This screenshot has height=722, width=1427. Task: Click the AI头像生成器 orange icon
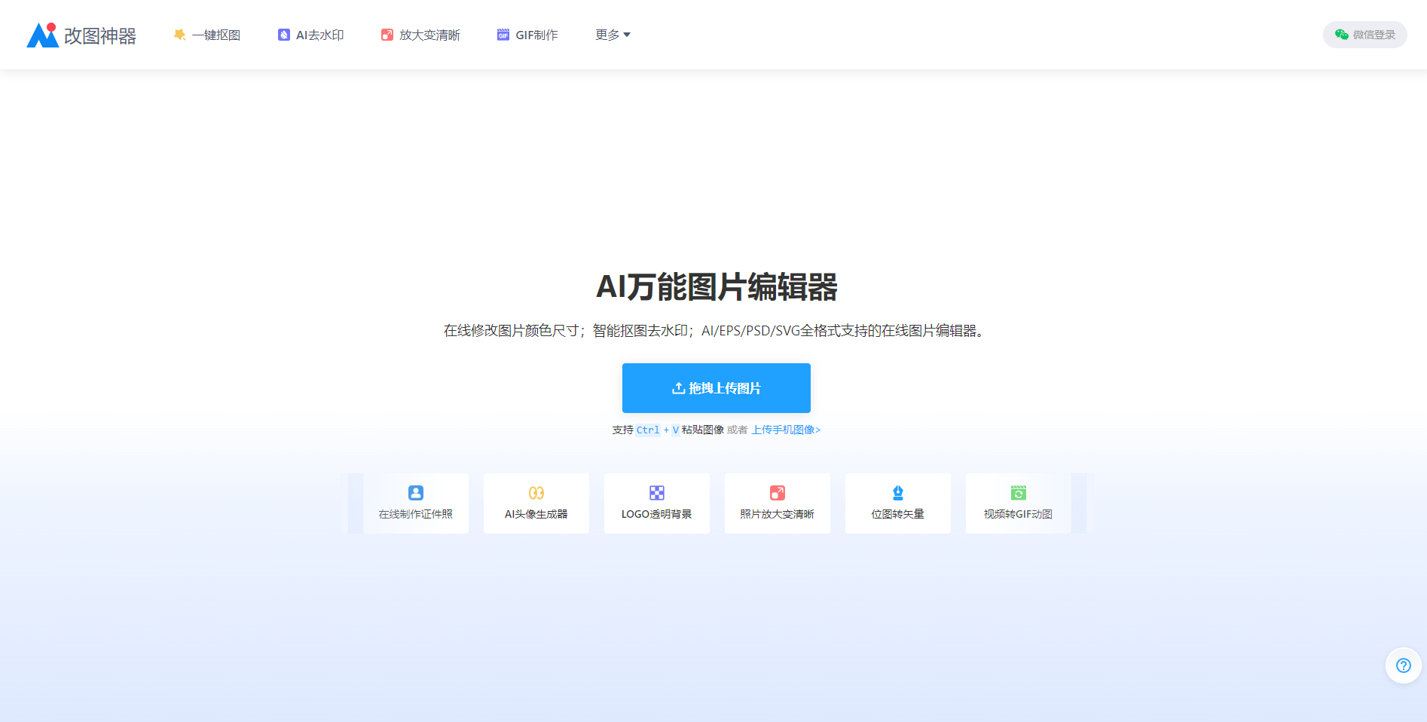pos(536,493)
